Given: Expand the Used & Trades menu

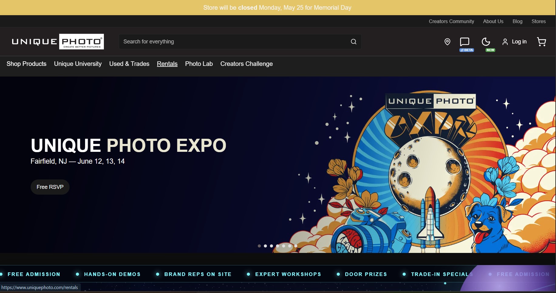Looking at the screenshot, I should pyautogui.click(x=129, y=64).
